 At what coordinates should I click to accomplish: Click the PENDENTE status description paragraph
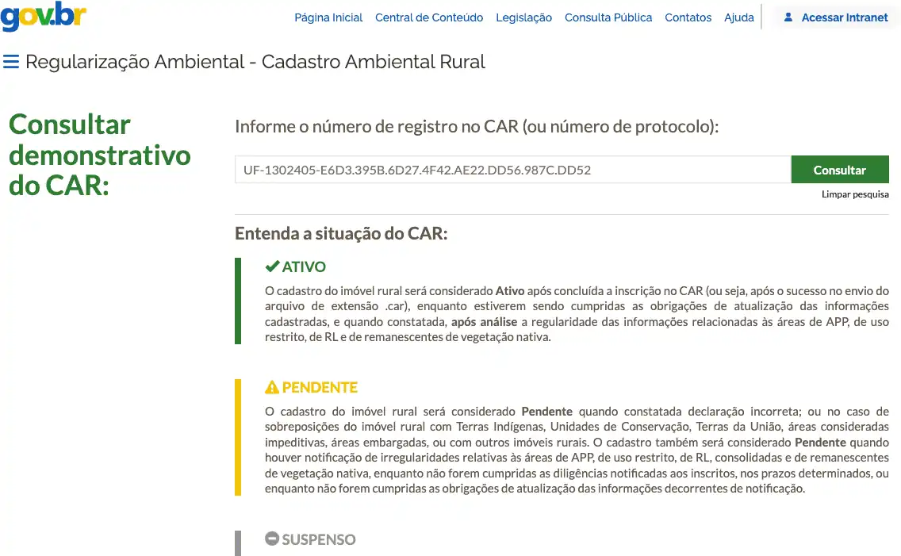[577, 450]
